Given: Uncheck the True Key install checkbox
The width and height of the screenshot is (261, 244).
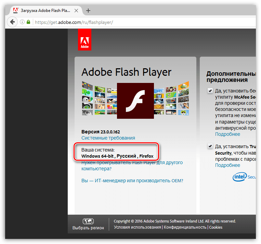Looking at the screenshot, I should click(210, 146).
